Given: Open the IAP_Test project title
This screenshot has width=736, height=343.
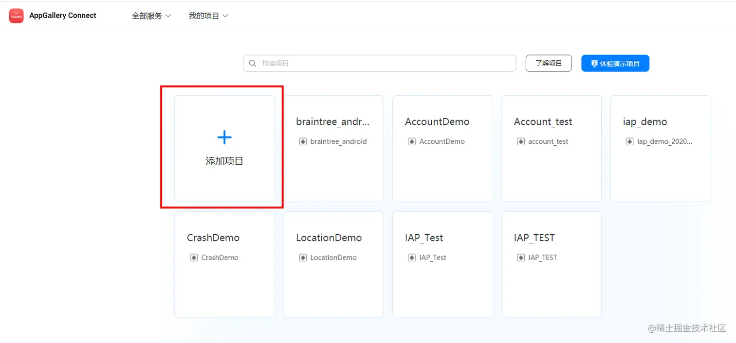Looking at the screenshot, I should (x=424, y=238).
